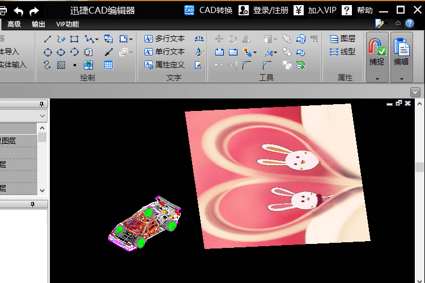This screenshot has width=425, height=283.
Task: Select the Point drawing tool
Action: (x=75, y=65)
